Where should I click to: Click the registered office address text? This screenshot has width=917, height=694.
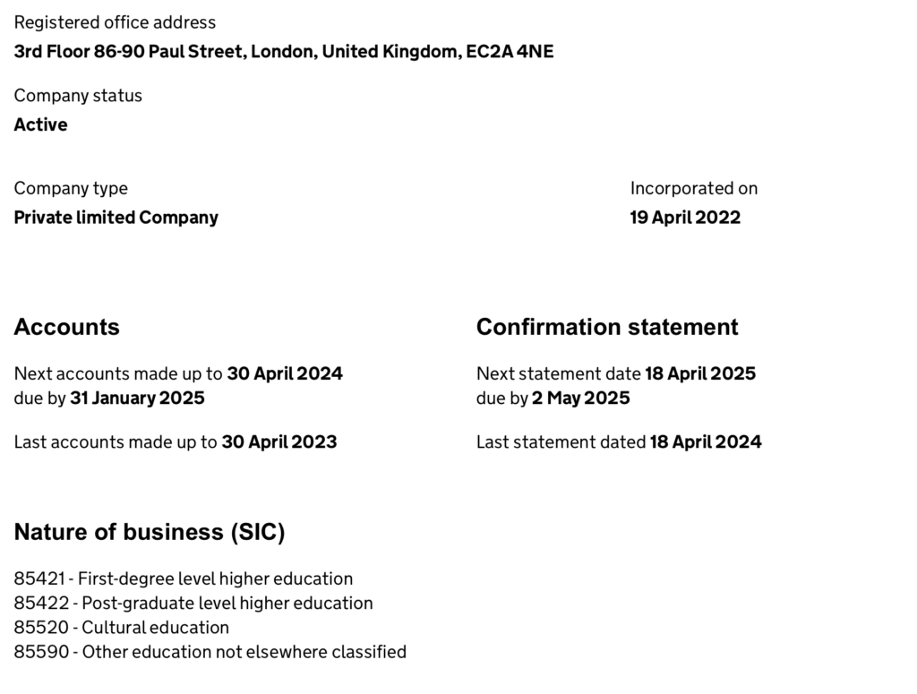(284, 51)
